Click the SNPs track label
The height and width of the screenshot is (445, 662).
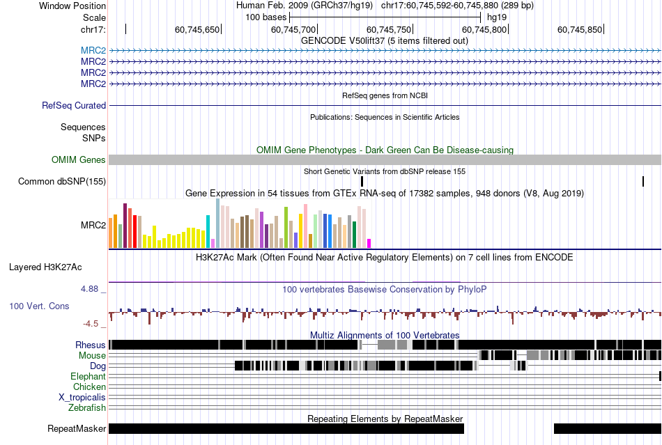(94, 138)
